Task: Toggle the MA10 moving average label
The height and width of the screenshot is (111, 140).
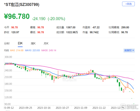Action: coord(32,50)
